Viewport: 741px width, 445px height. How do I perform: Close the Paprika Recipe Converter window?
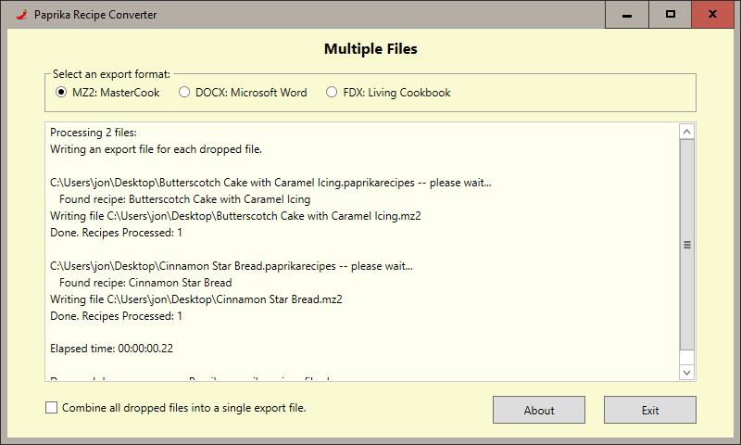tap(712, 15)
